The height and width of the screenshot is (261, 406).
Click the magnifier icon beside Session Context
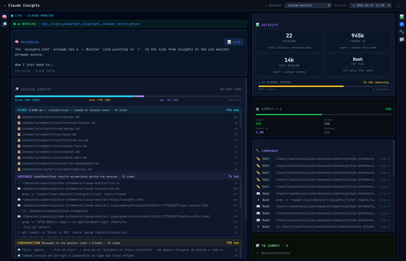[x=17, y=89]
